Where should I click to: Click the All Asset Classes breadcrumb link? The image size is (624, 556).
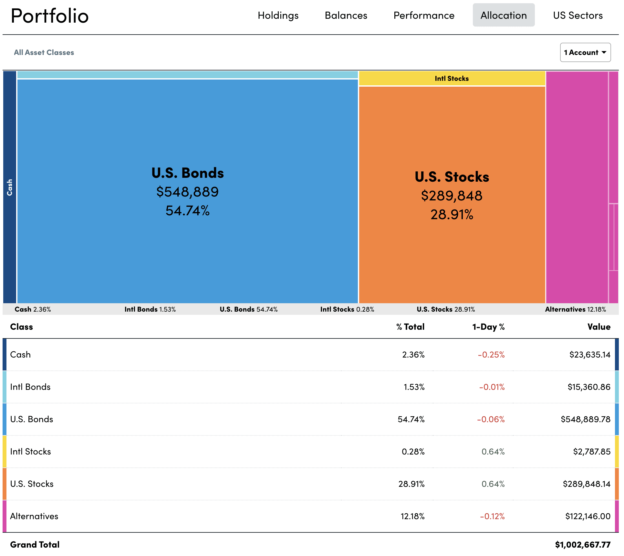pos(44,52)
